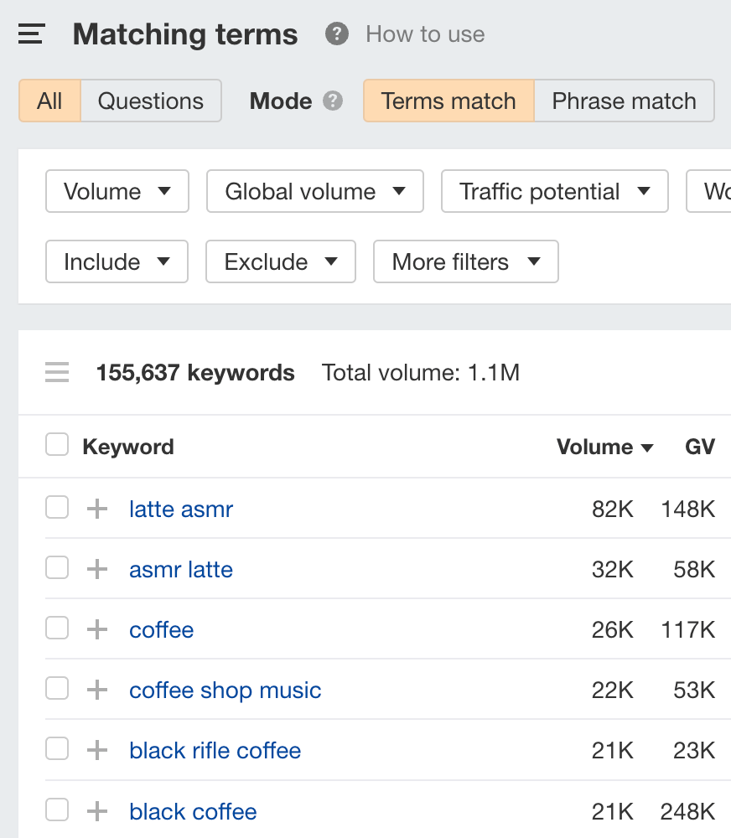
Task: Add 'black rifle coffee' with its plus icon
Action: click(97, 750)
